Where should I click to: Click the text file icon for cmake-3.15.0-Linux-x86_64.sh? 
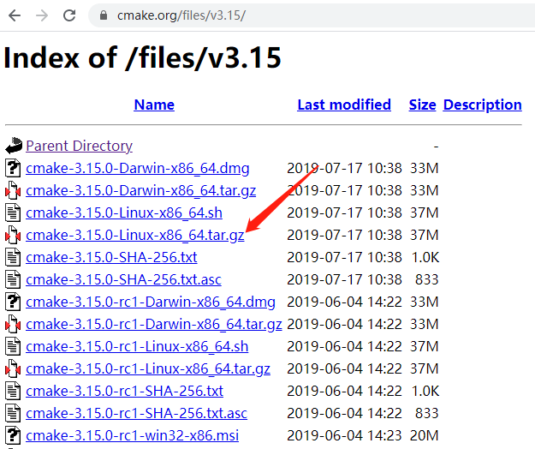pos(13,213)
